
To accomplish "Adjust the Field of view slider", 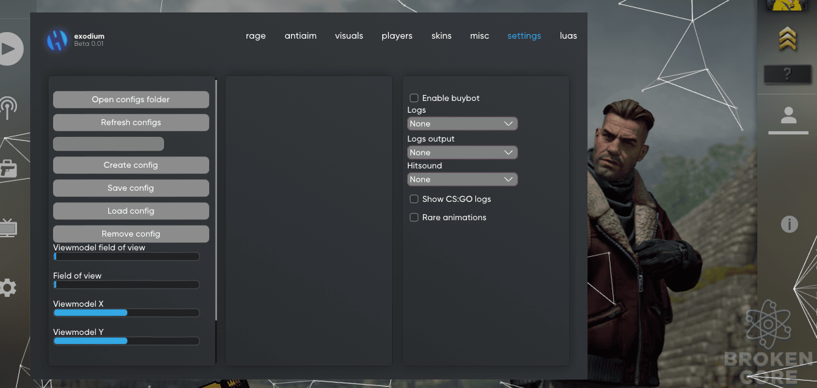I will [x=127, y=284].
